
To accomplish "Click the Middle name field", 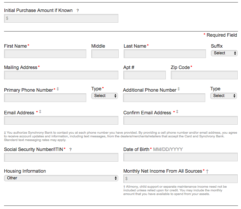I will (105, 54).
